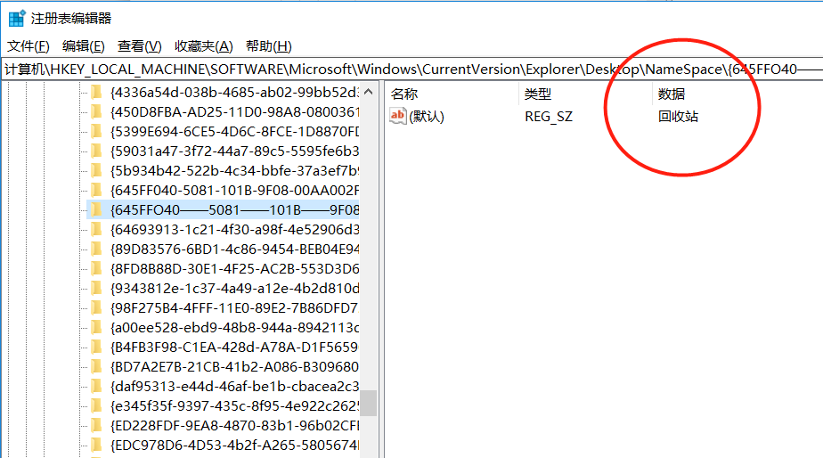Select key {daf95313-e44d-46af-be1b-cbacea2c3
The height and width of the screenshot is (458, 823).
234,387
